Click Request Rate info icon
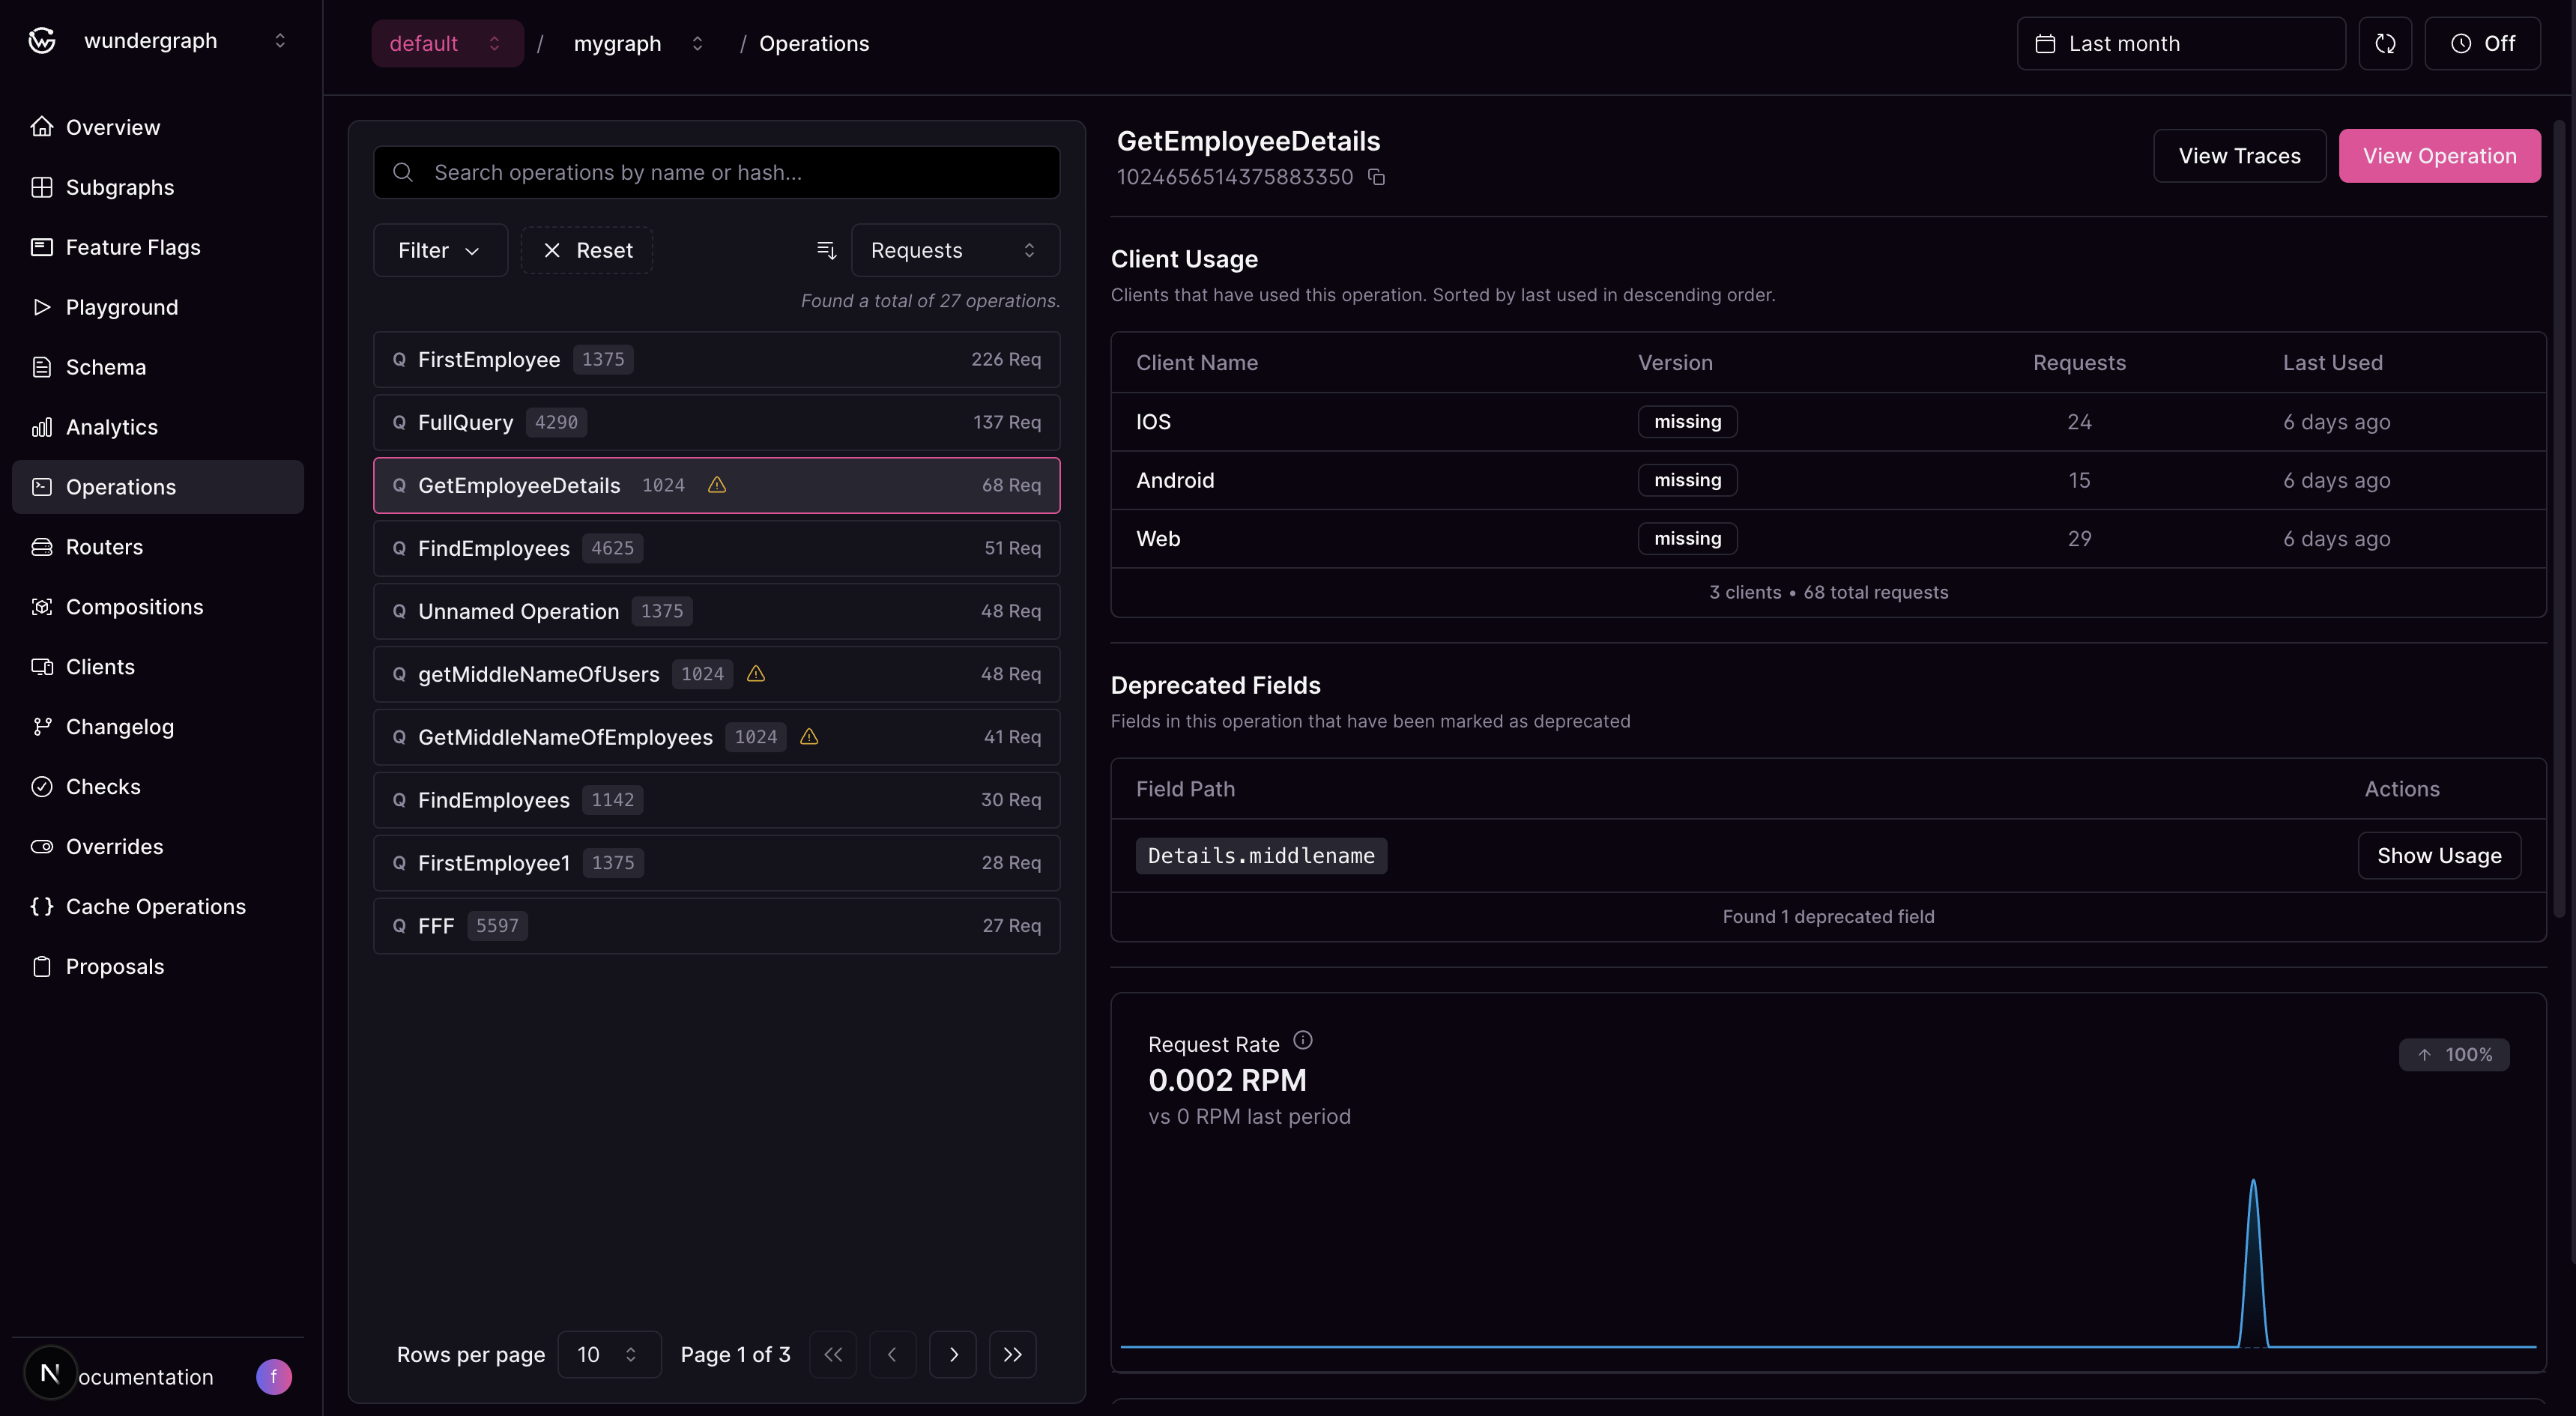This screenshot has width=2576, height=1416. point(1302,1041)
